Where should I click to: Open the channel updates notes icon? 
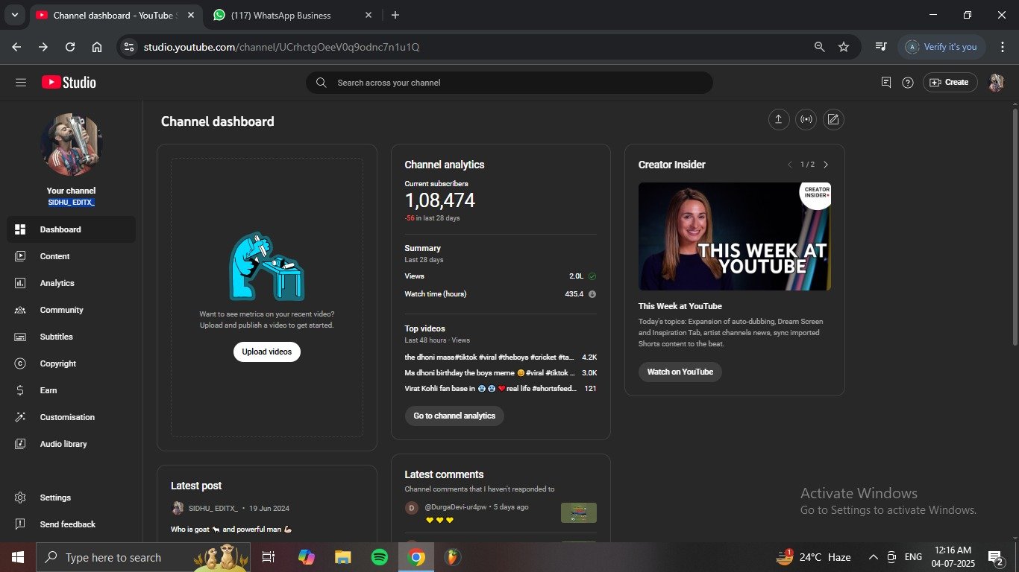[886, 83]
